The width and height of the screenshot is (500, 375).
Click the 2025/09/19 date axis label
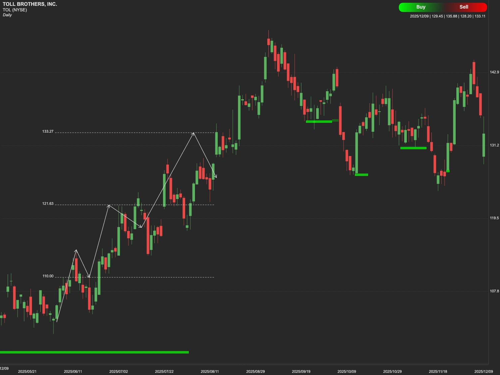[301, 372]
